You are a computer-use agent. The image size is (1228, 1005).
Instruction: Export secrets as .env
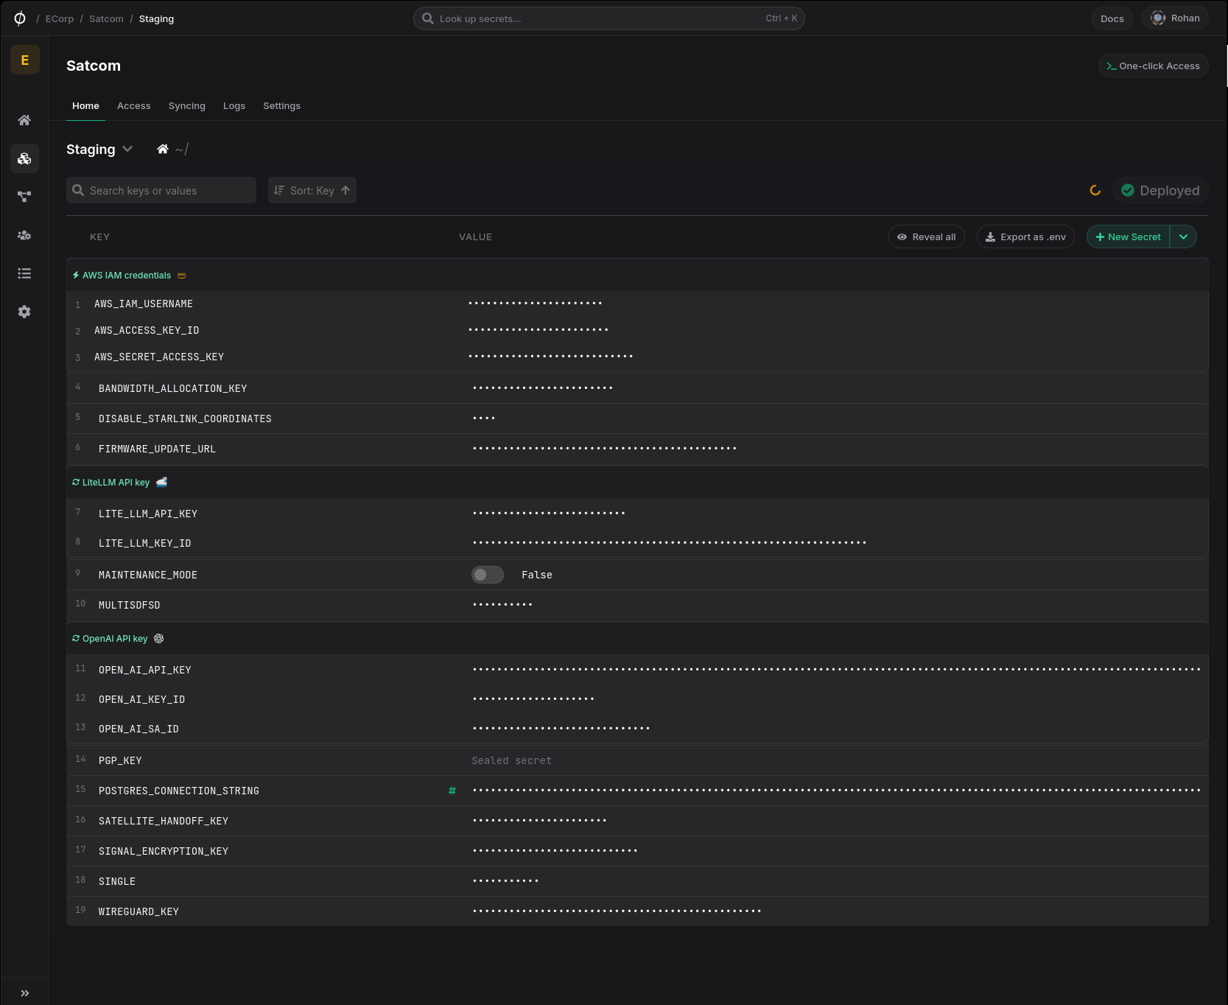1025,237
